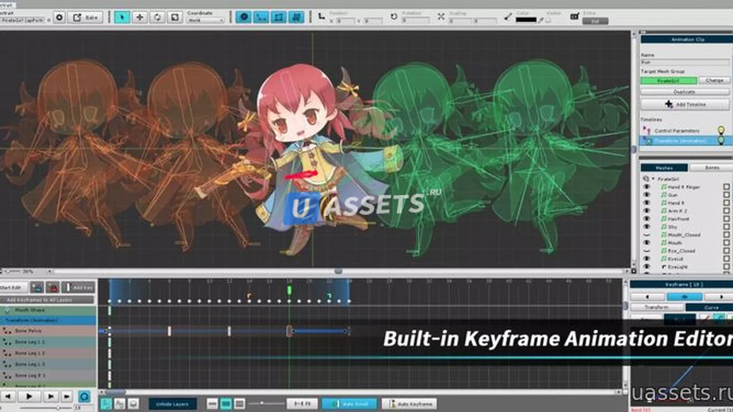Image resolution: width=733 pixels, height=412 pixels.
Task: Select the Bone Leg L 1 layer
Action: [48, 342]
